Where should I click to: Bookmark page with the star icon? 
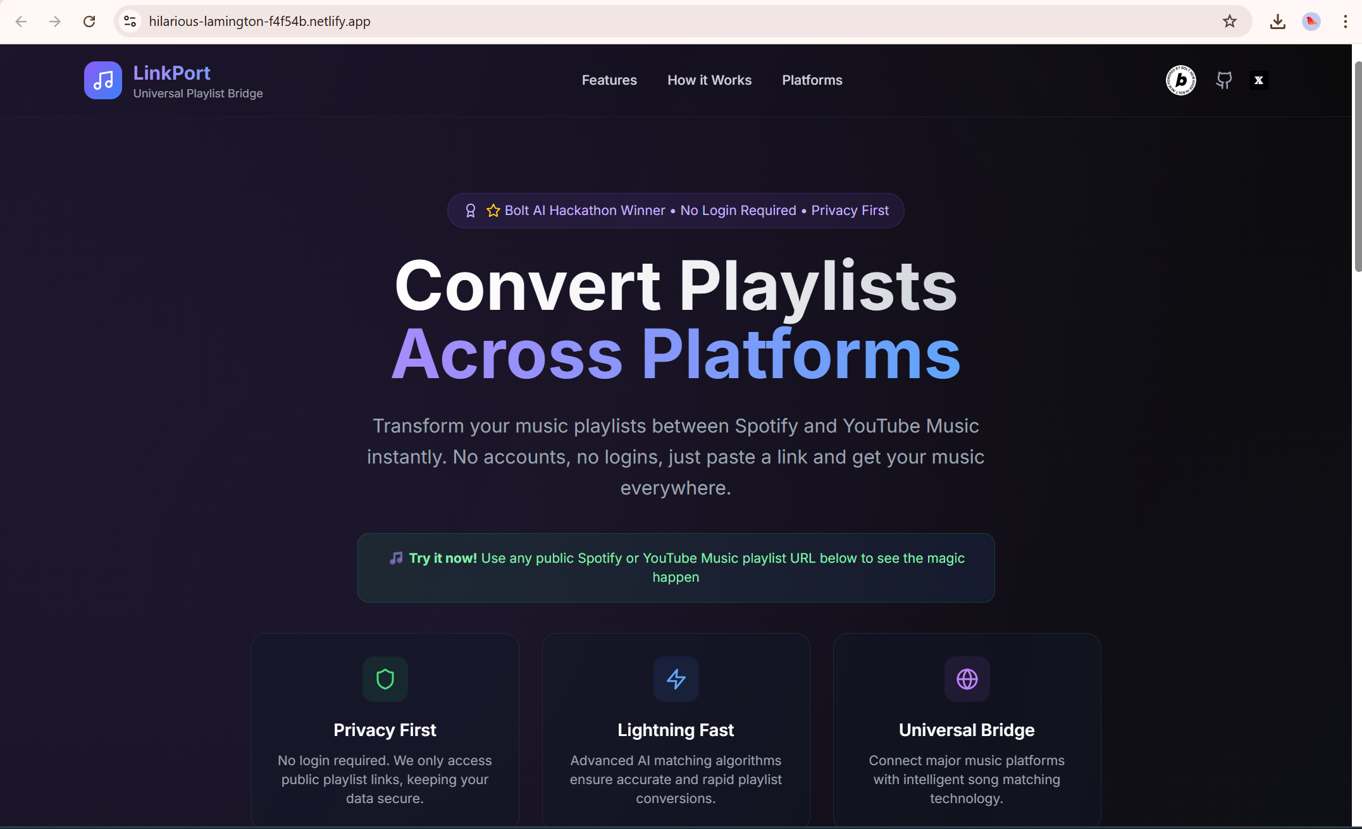coord(1229,21)
